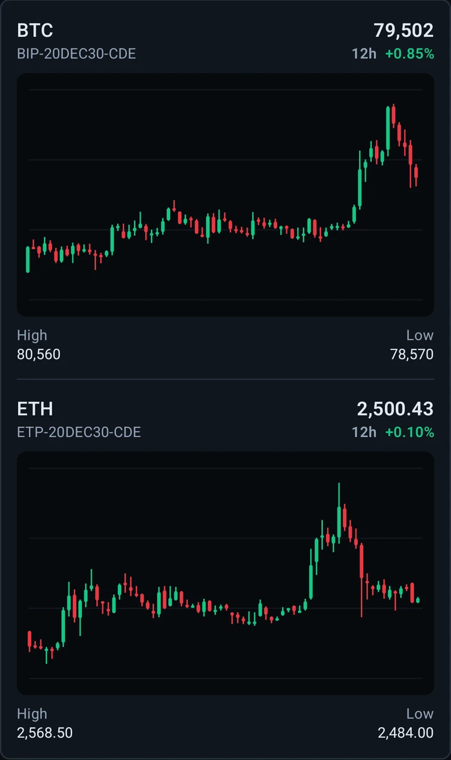451x760 pixels.
Task: Click the High label under BTC chart
Action: tap(32, 335)
